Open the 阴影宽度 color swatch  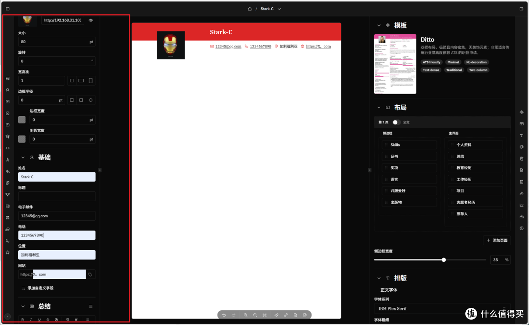coord(22,139)
